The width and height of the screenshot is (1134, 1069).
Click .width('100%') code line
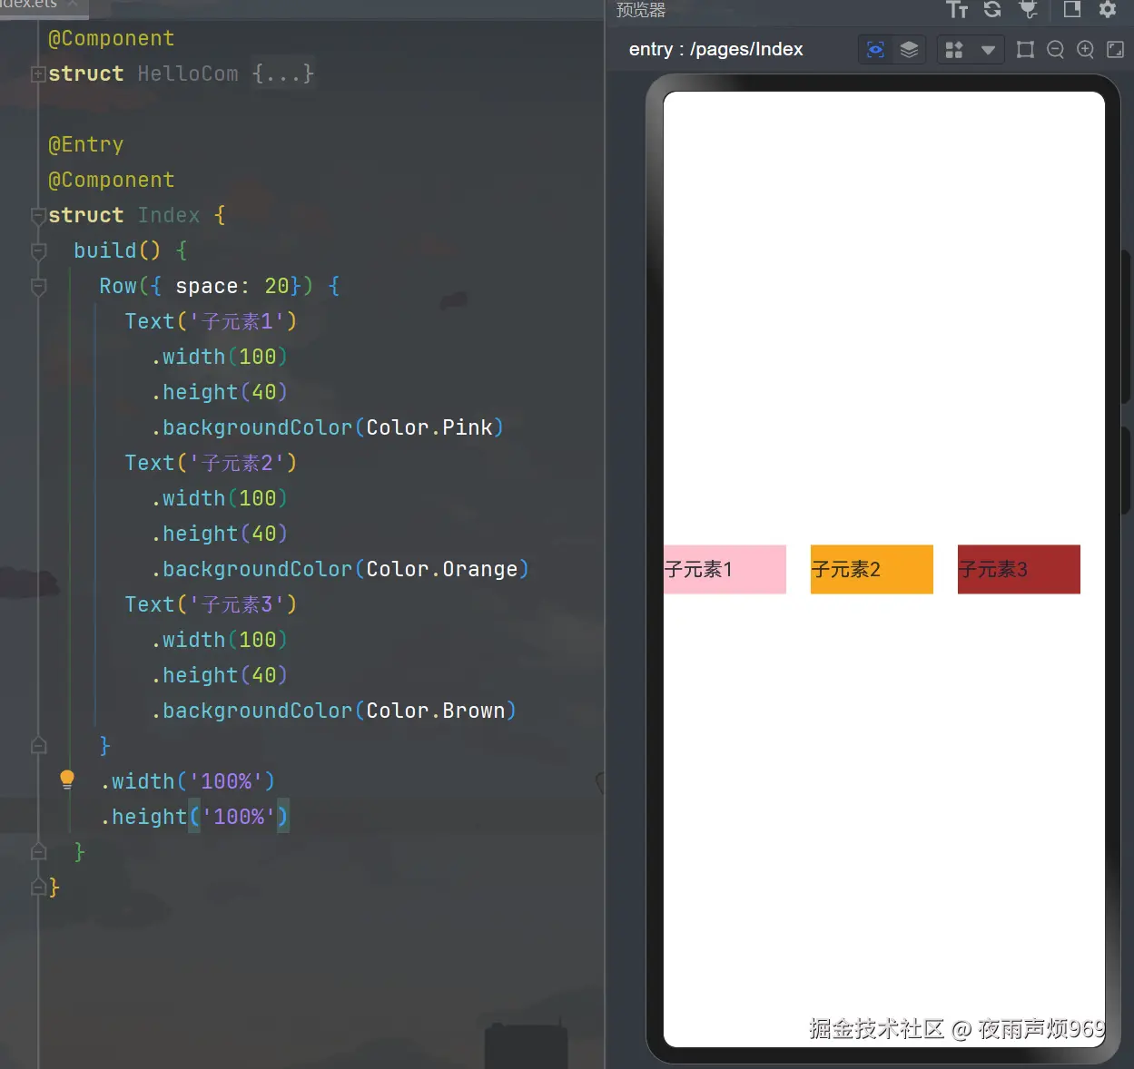(188, 781)
